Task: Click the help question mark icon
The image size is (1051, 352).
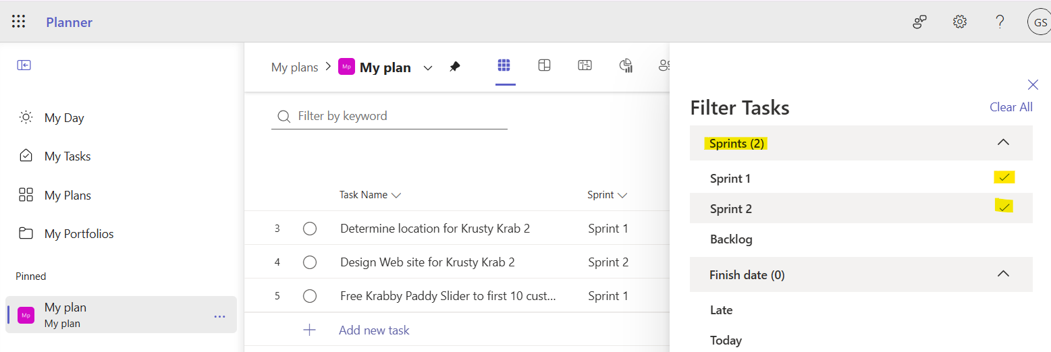Action: (x=1000, y=22)
